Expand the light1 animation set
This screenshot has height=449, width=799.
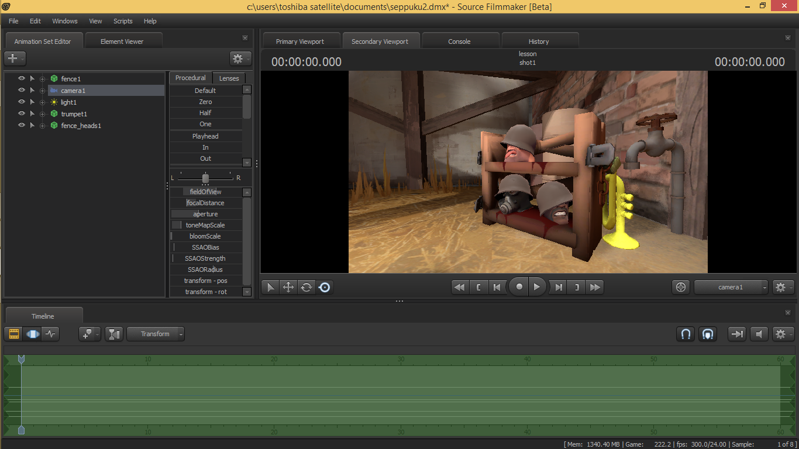(42, 102)
